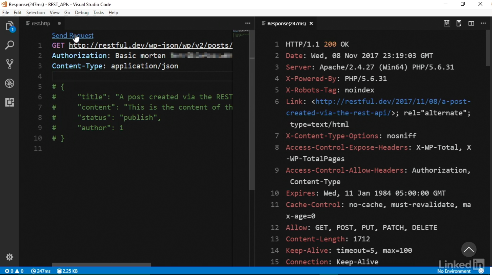Open the Explorer view in activity bar
The height and width of the screenshot is (275, 492).
pos(10,26)
